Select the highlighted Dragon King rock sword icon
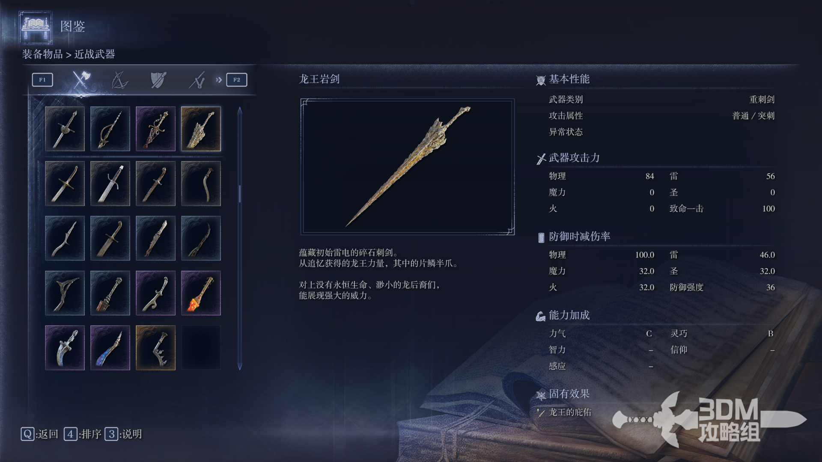The image size is (822, 462). 201,129
